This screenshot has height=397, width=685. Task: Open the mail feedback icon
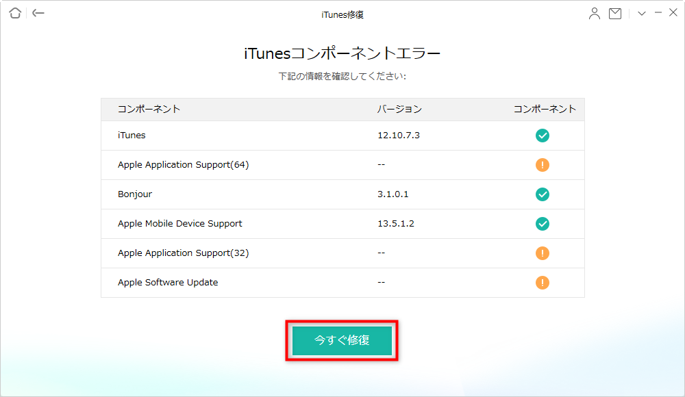[x=615, y=14]
